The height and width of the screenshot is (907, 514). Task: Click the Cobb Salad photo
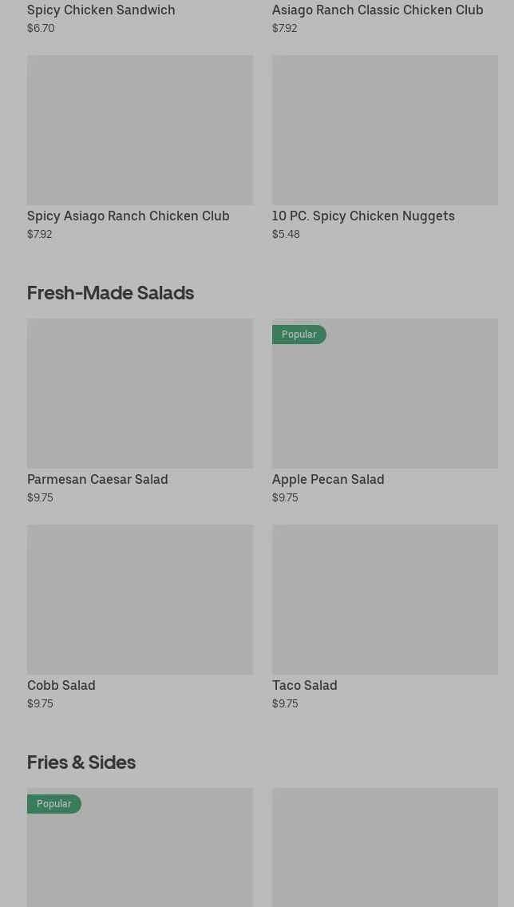coord(140,599)
